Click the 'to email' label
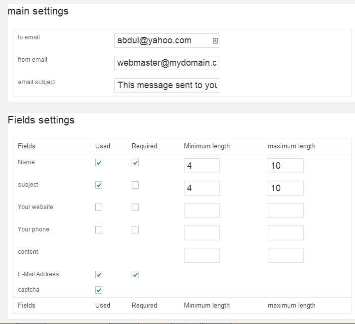 (x=29, y=37)
